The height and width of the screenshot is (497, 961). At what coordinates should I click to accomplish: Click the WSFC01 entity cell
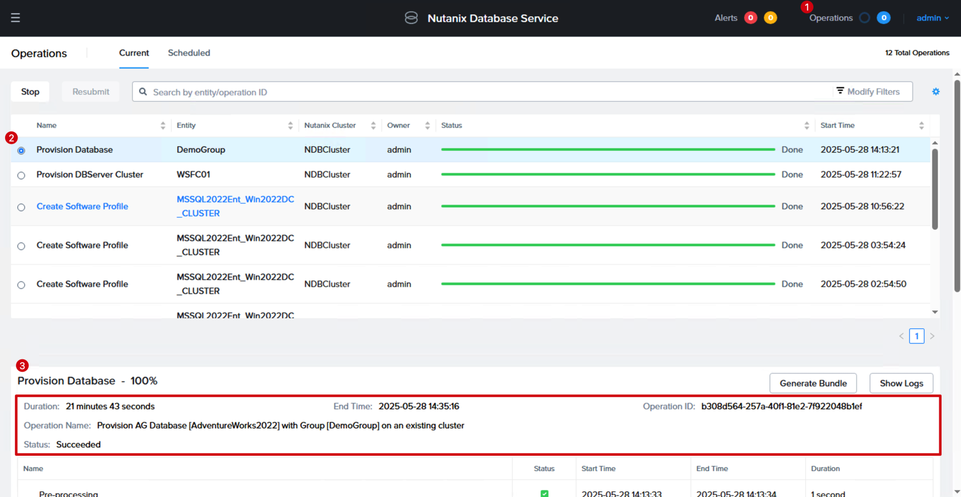193,174
